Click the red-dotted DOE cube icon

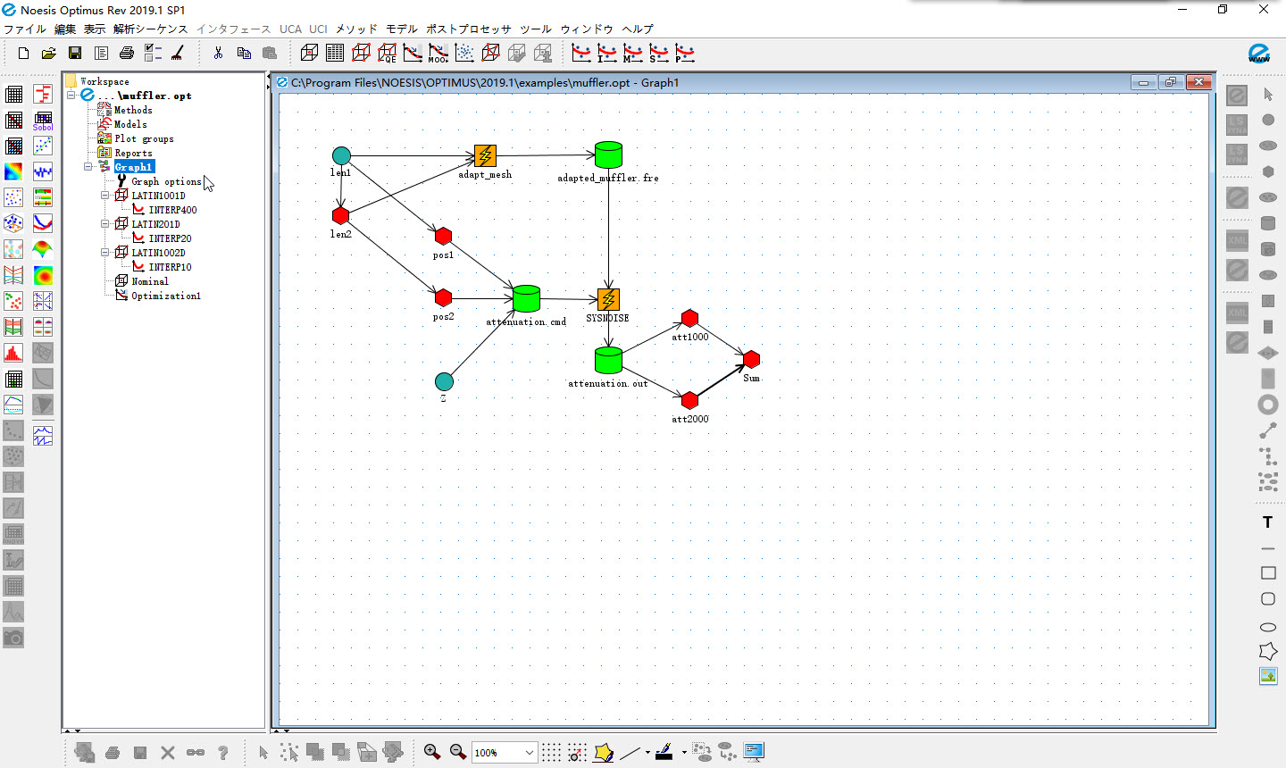coord(361,54)
